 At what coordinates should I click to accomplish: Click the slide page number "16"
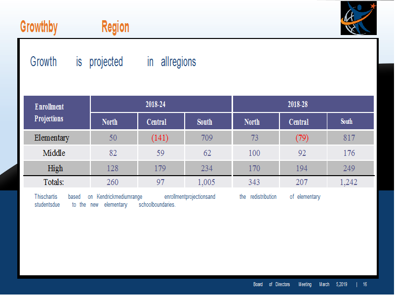pyautogui.click(x=365, y=285)
